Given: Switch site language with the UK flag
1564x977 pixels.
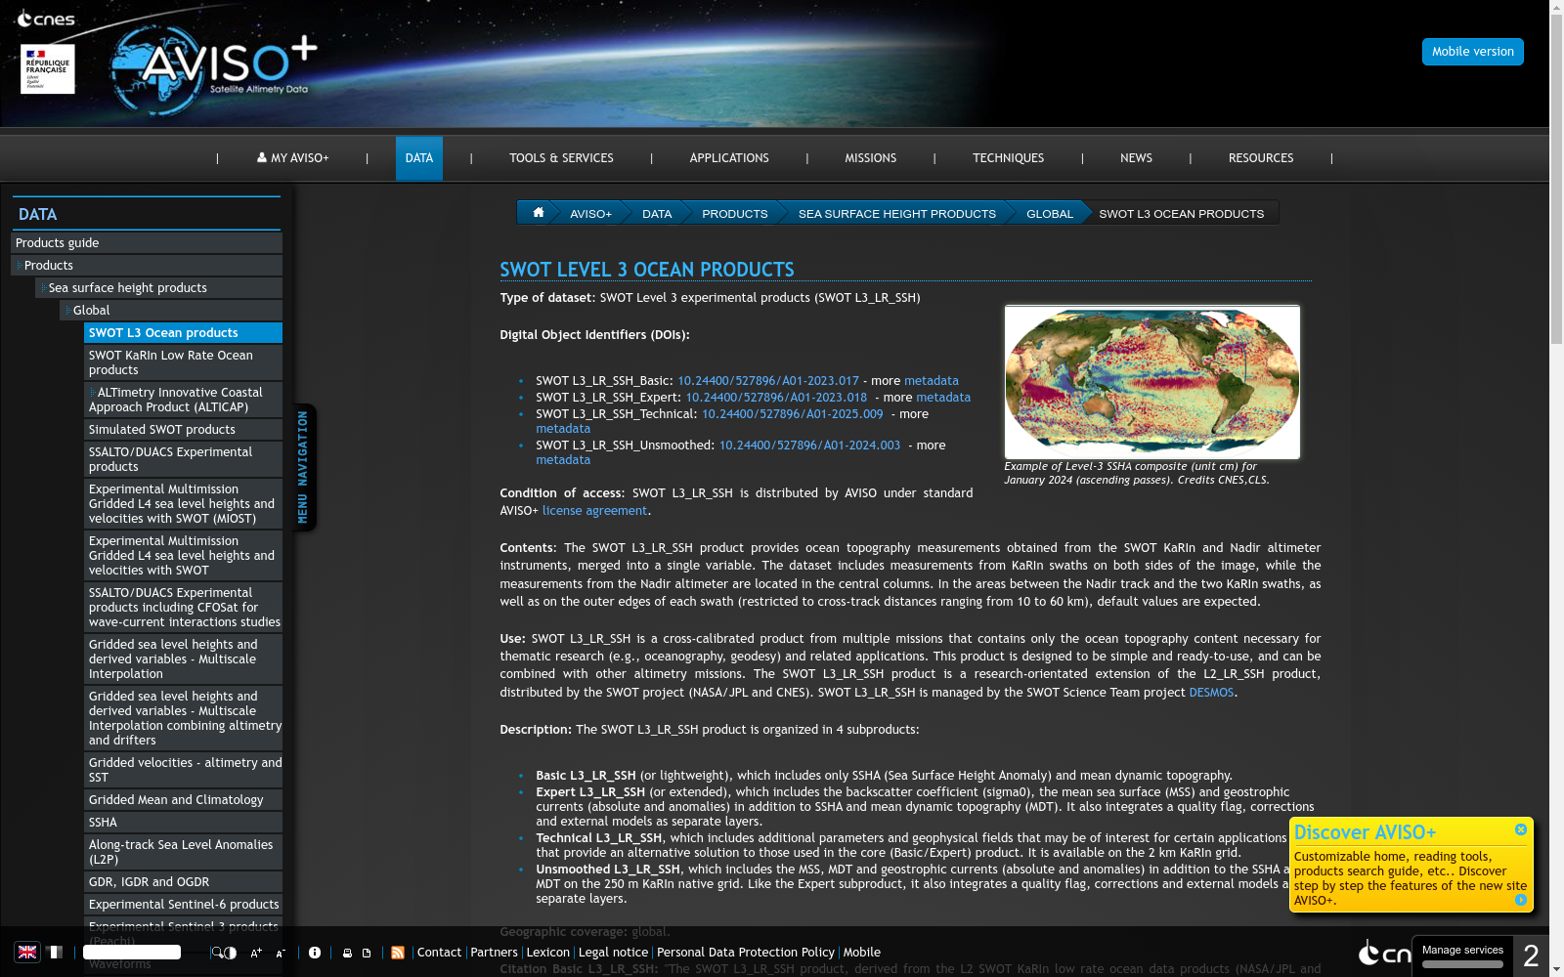Looking at the screenshot, I should [27, 952].
